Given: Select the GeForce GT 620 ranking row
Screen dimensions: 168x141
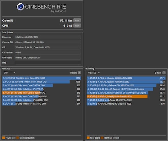Looking at the screenshot, I should (126, 100).
